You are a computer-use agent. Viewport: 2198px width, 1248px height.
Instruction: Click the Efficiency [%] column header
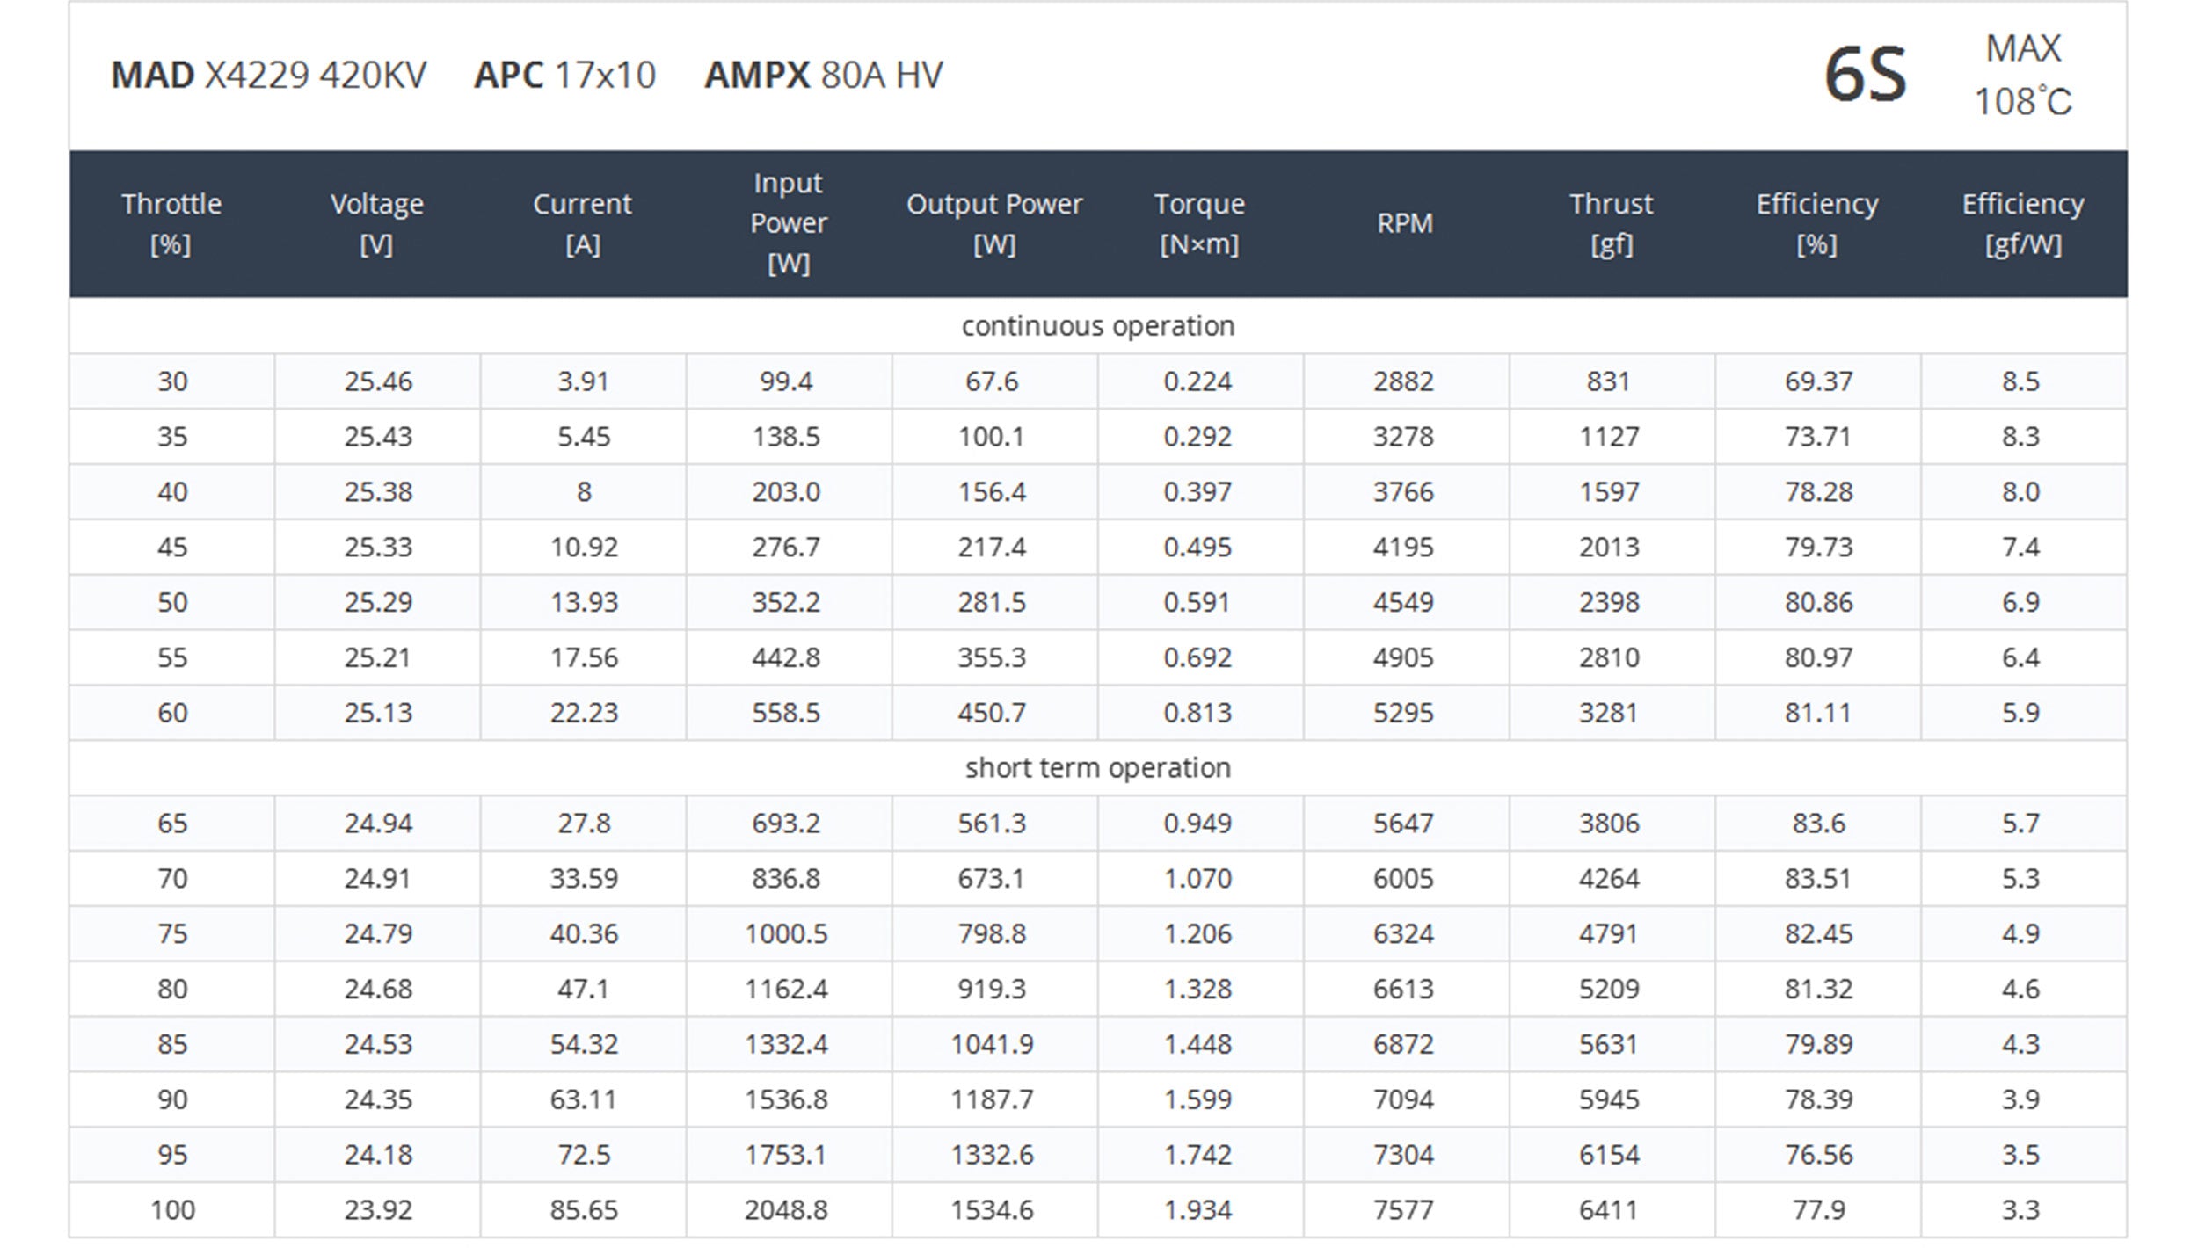1817,223
